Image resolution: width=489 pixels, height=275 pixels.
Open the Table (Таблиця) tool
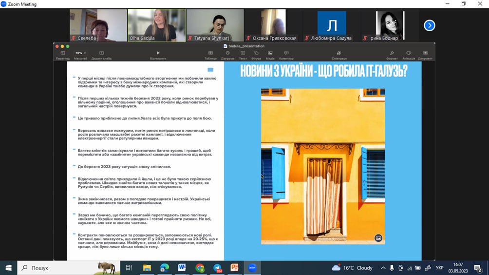point(210,53)
